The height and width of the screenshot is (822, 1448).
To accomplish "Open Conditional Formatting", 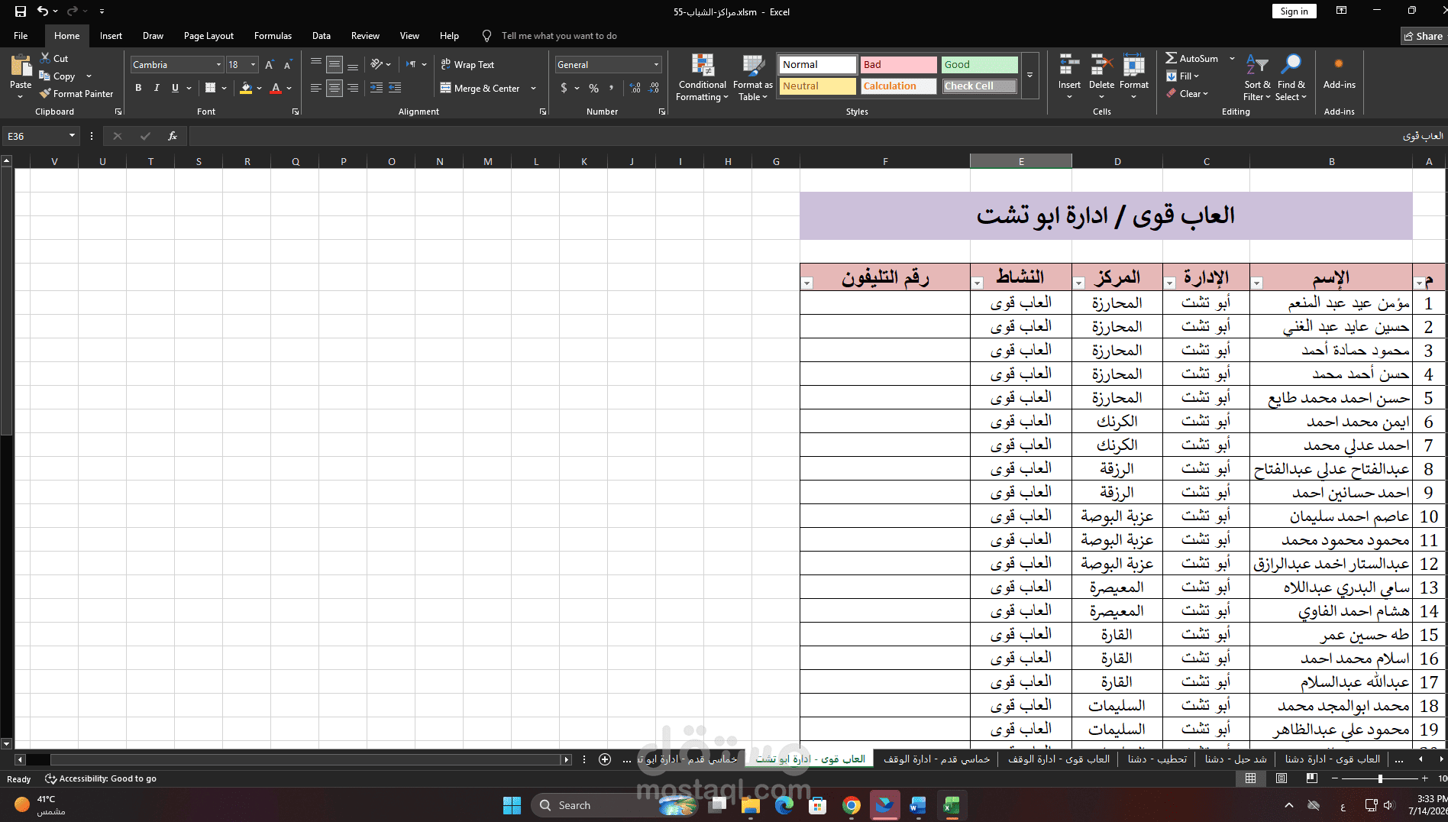I will point(703,77).
